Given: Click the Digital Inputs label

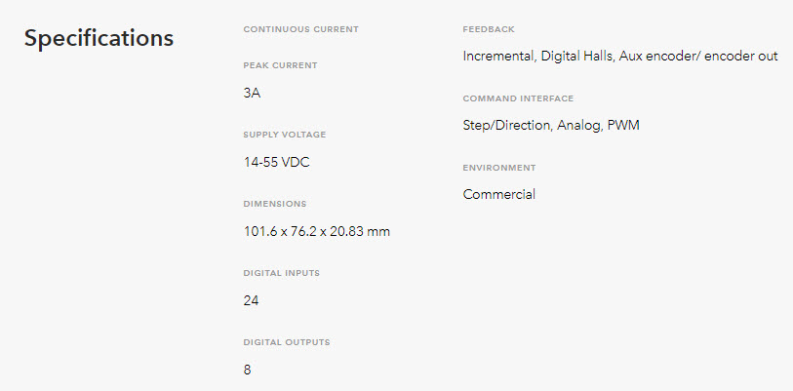Looking at the screenshot, I should point(281,273).
